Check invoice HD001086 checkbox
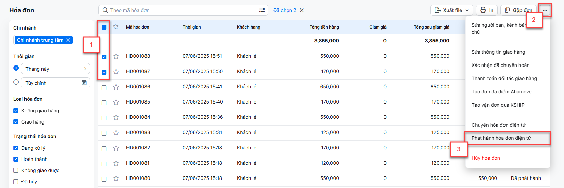 pyautogui.click(x=104, y=88)
